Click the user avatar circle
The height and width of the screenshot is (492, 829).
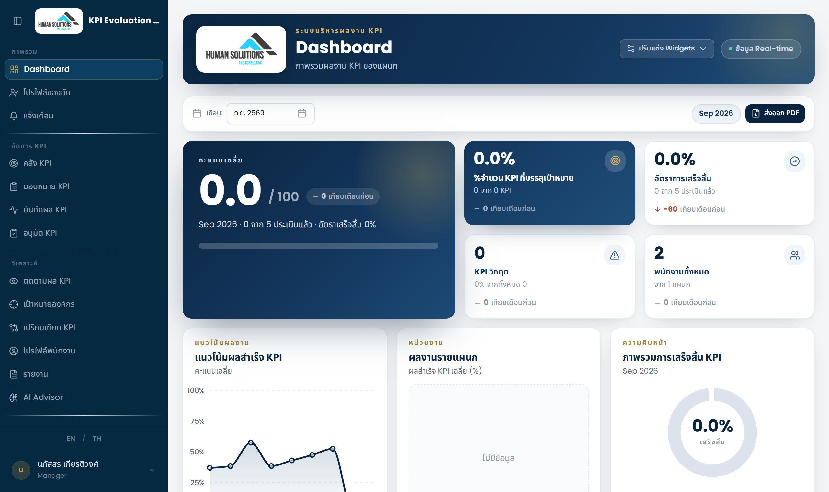(x=21, y=470)
